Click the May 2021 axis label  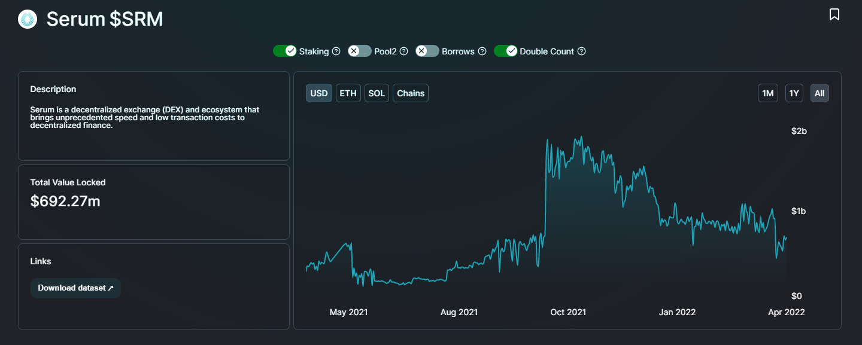pyautogui.click(x=348, y=312)
